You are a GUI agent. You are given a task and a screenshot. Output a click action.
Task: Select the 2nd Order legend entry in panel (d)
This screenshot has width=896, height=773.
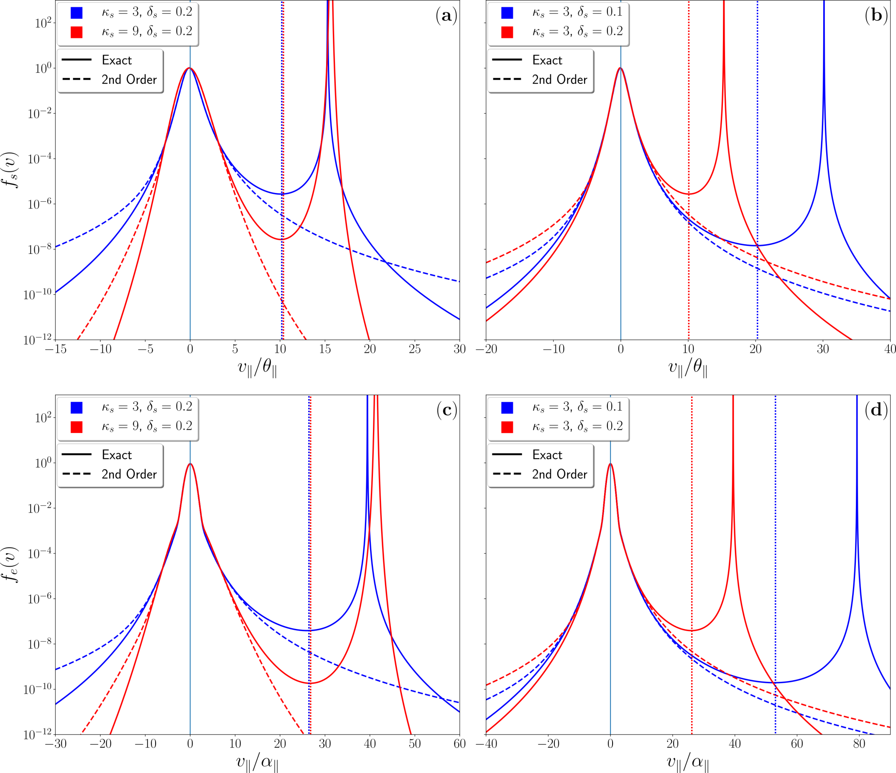[559, 474]
